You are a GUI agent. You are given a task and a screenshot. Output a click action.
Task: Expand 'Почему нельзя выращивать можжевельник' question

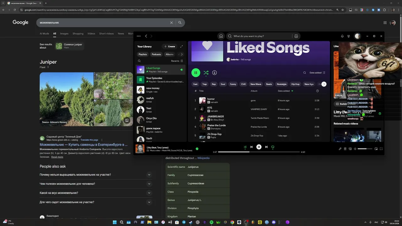click(x=96, y=175)
